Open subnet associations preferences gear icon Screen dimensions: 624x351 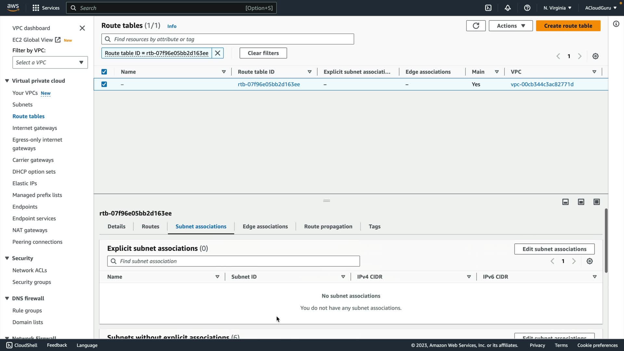[590, 261]
